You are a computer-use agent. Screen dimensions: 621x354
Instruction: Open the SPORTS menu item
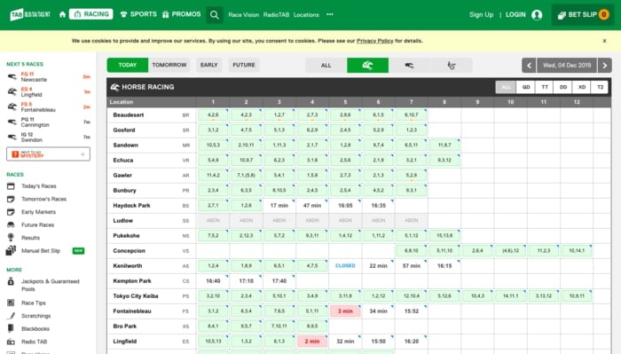point(138,14)
